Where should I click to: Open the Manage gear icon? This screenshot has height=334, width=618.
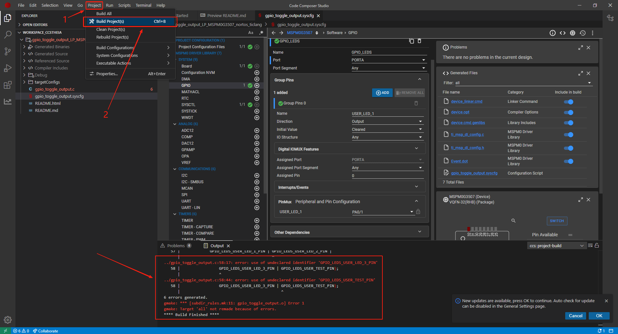[8, 320]
